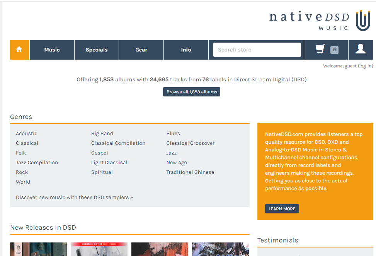Select the World genre
Screen dimensions: 376x256
tap(23, 182)
